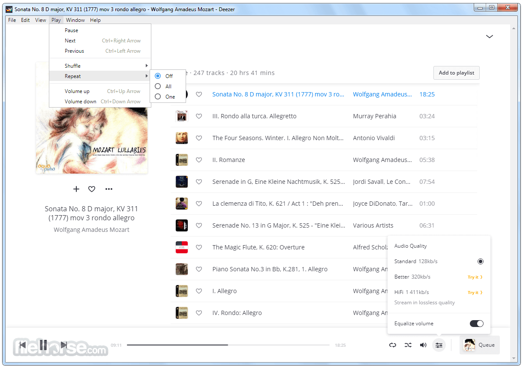Screen dimensions: 523x369
Task: Play the track III. Rondo alla turca. Allegretto
Action: 254,116
